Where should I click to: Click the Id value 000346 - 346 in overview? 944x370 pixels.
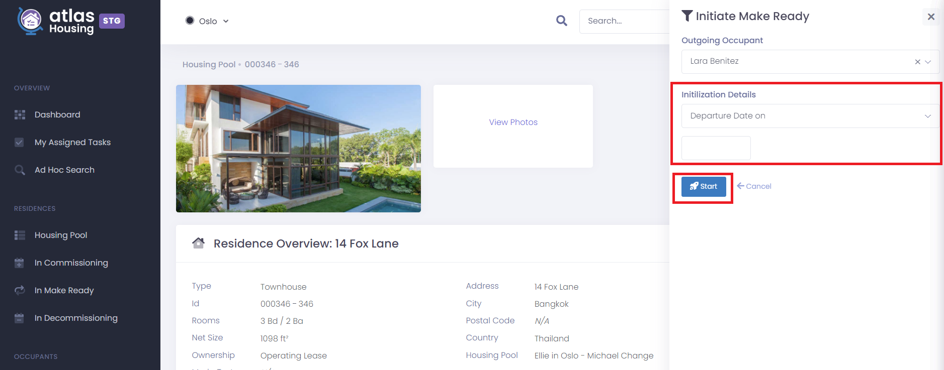click(287, 304)
